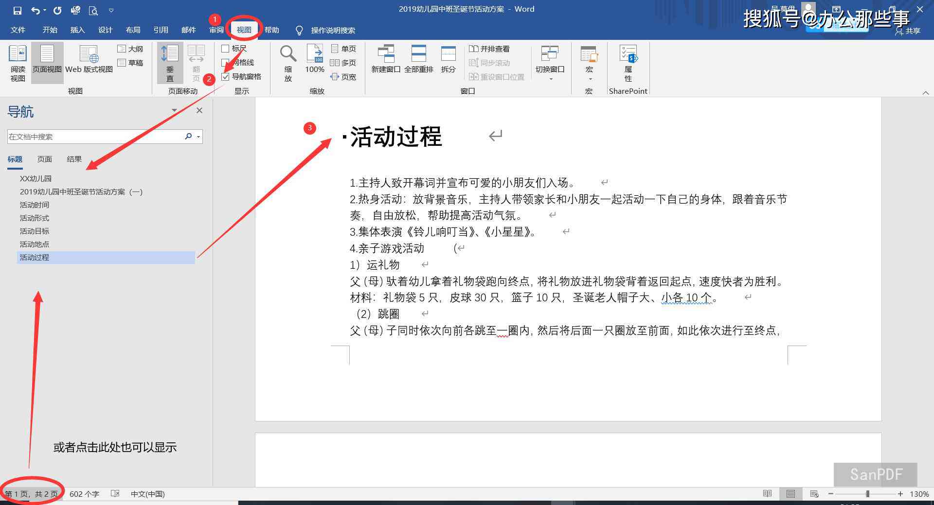
Task: Click the 602 个字 word count
Action: pos(84,494)
